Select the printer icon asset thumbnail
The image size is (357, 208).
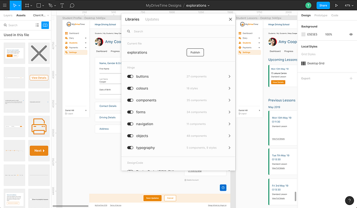click(x=39, y=127)
